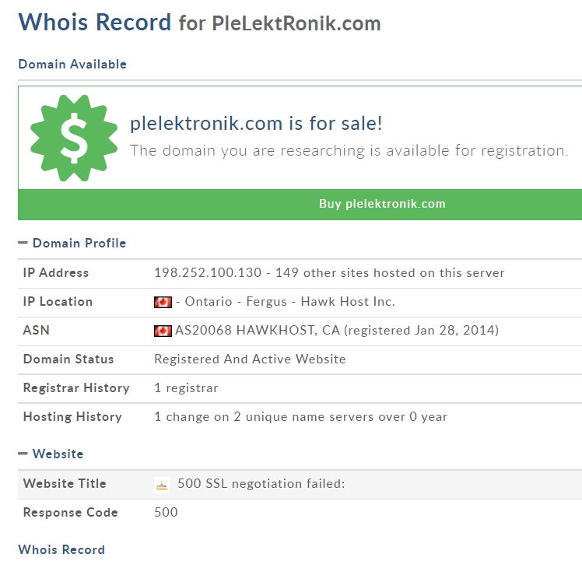Click the minus icon beside Website heading
This screenshot has width=582, height=561.
click(23, 454)
